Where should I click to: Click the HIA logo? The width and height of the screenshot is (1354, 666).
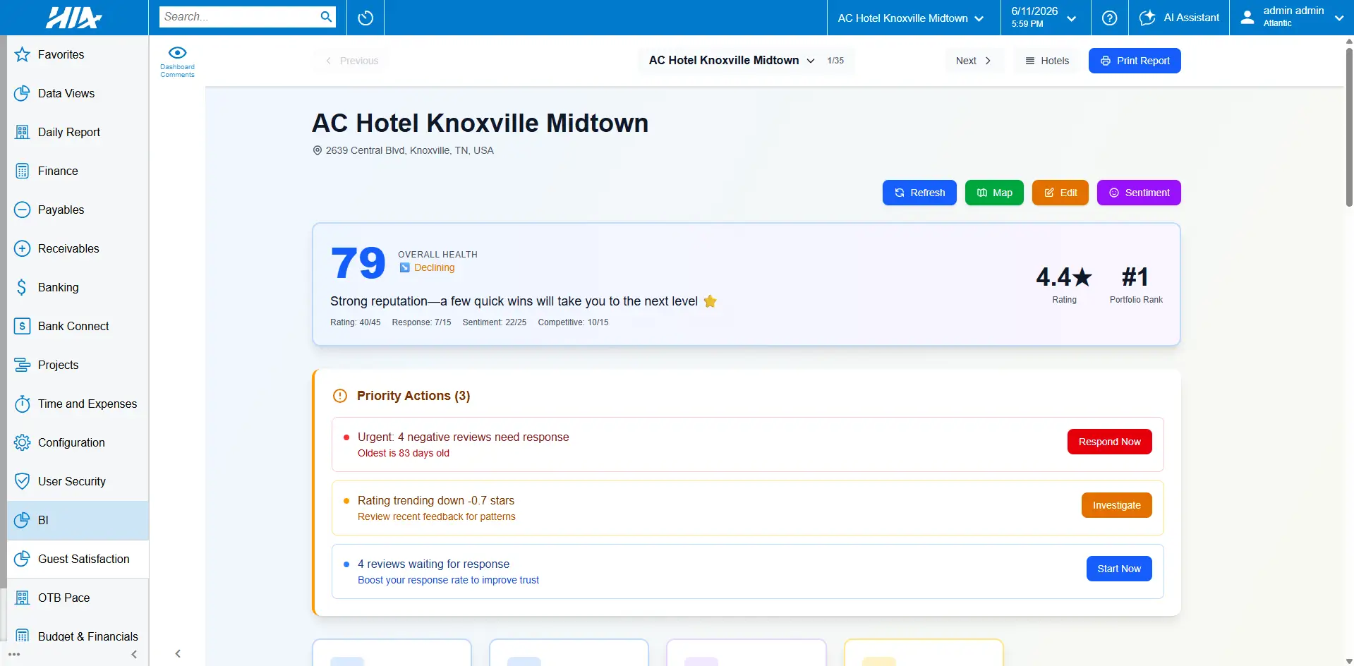point(74,18)
